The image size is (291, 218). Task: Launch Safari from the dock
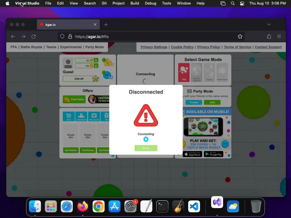click(67, 206)
